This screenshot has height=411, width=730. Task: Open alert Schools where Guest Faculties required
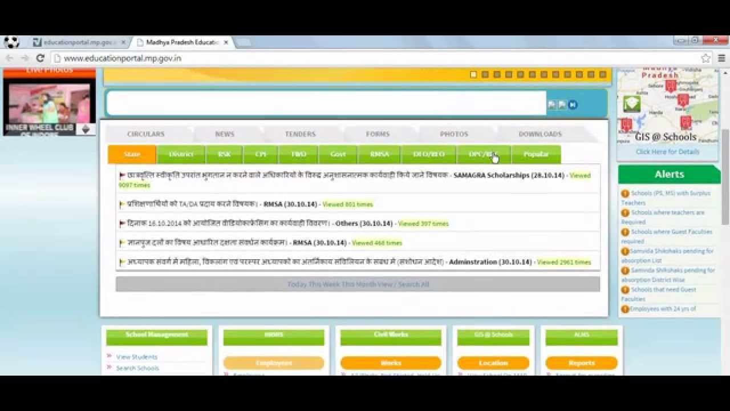coord(667,236)
